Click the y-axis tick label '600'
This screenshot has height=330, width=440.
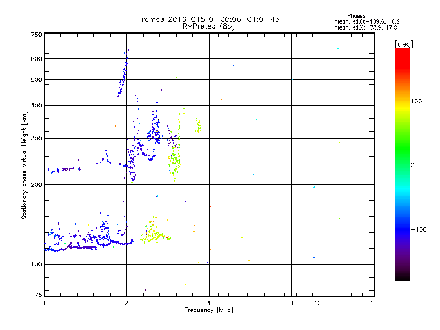point(36,59)
